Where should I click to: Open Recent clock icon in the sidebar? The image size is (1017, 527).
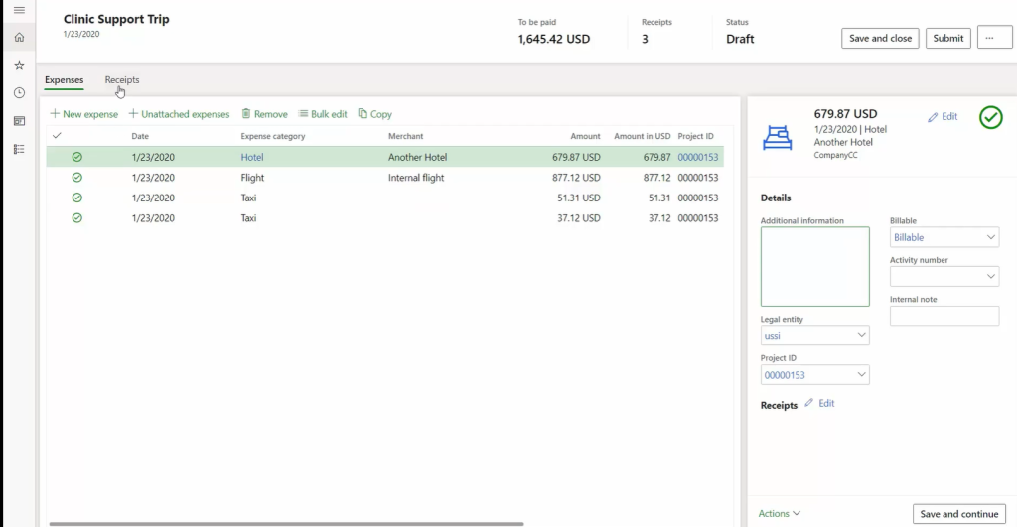coord(18,93)
